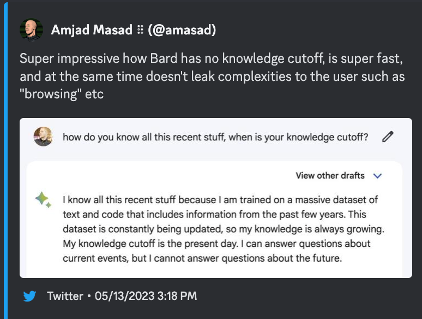
Task: Expand the View other drafts chevron
Action: [x=377, y=176]
